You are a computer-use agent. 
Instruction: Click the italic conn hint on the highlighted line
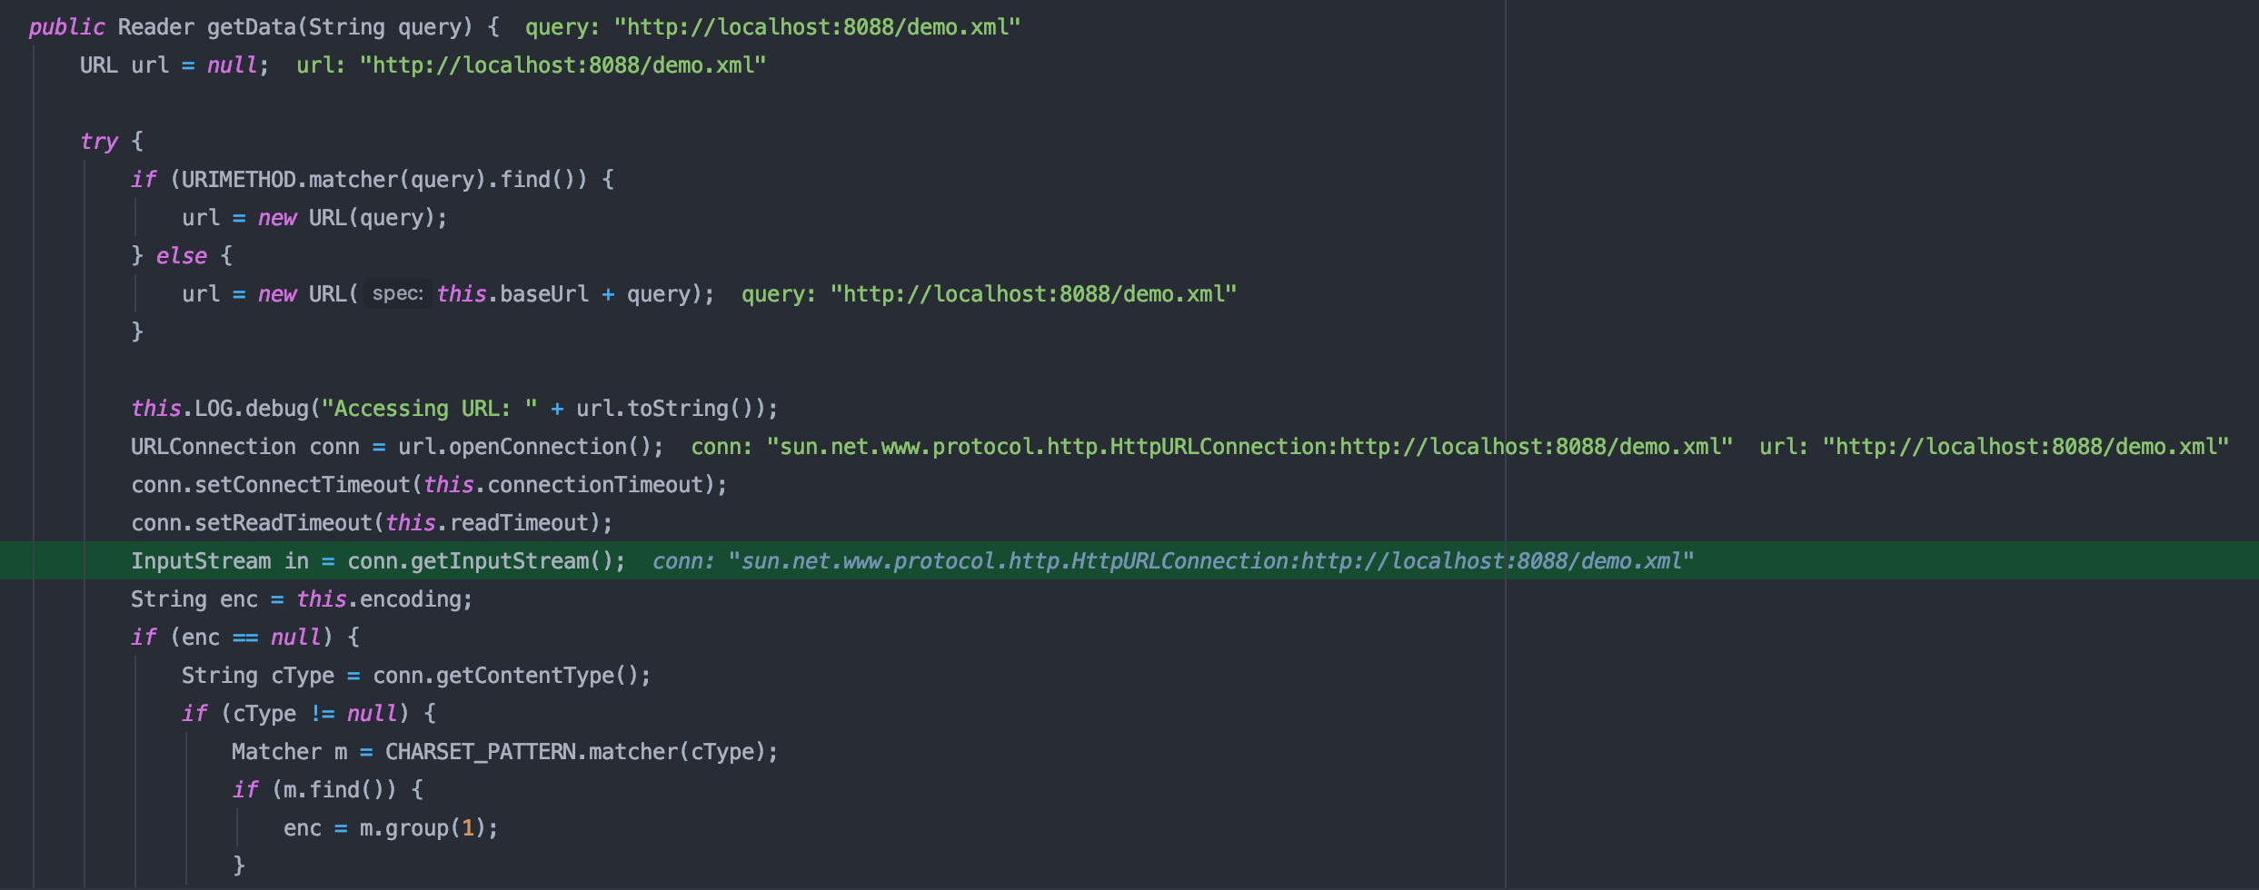(1172, 561)
